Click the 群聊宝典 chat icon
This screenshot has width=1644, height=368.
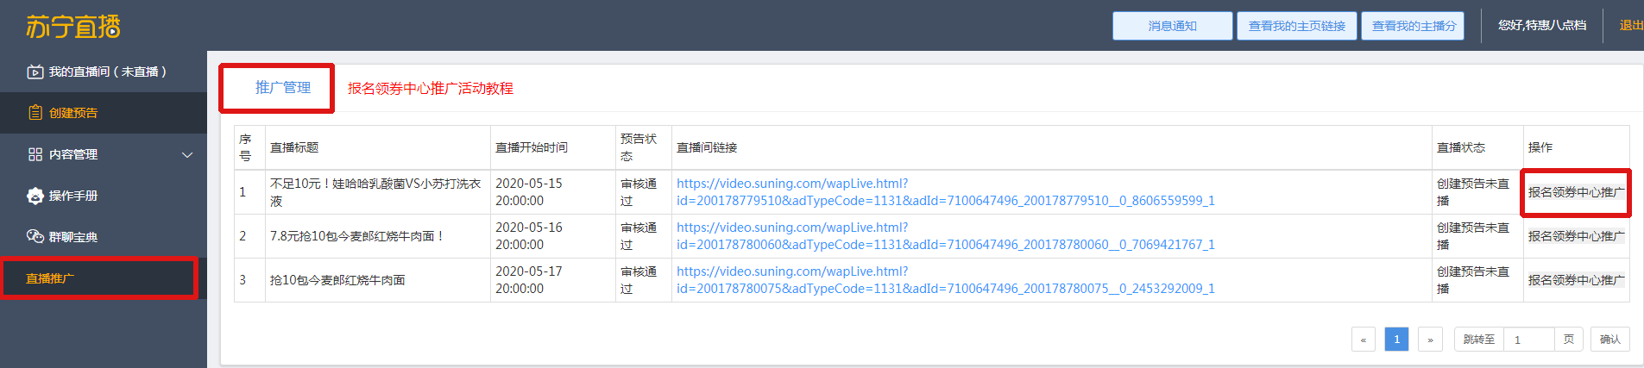(35, 237)
